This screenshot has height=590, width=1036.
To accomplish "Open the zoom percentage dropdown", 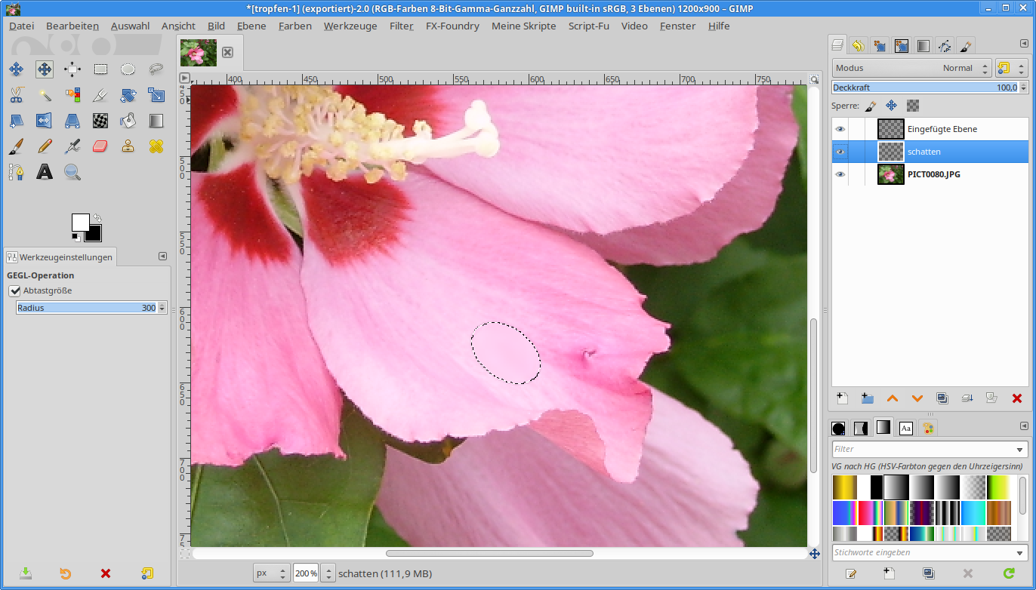I will 328,573.
